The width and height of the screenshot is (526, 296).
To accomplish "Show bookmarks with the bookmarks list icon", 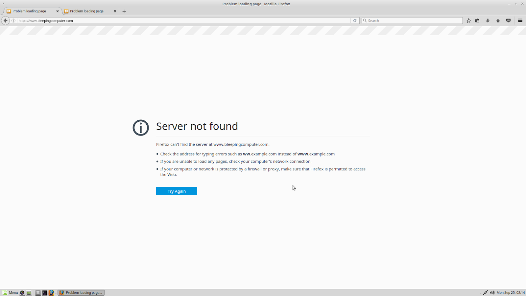I will pyautogui.click(x=477, y=20).
